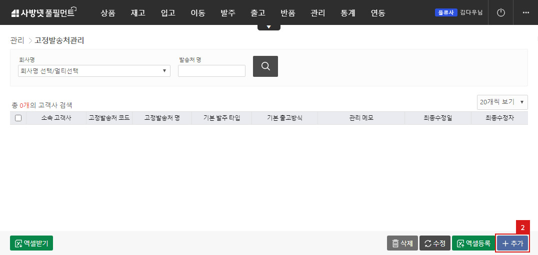The height and width of the screenshot is (255, 538).
Task: Open the 이동 menu
Action: 198,13
